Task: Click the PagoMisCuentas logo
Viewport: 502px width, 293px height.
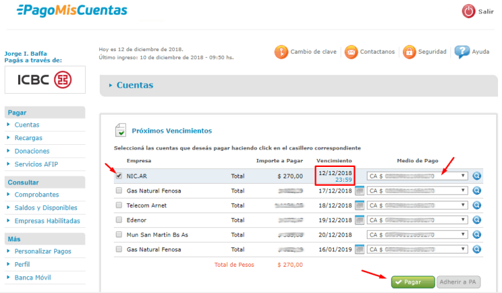Action: coord(72,10)
